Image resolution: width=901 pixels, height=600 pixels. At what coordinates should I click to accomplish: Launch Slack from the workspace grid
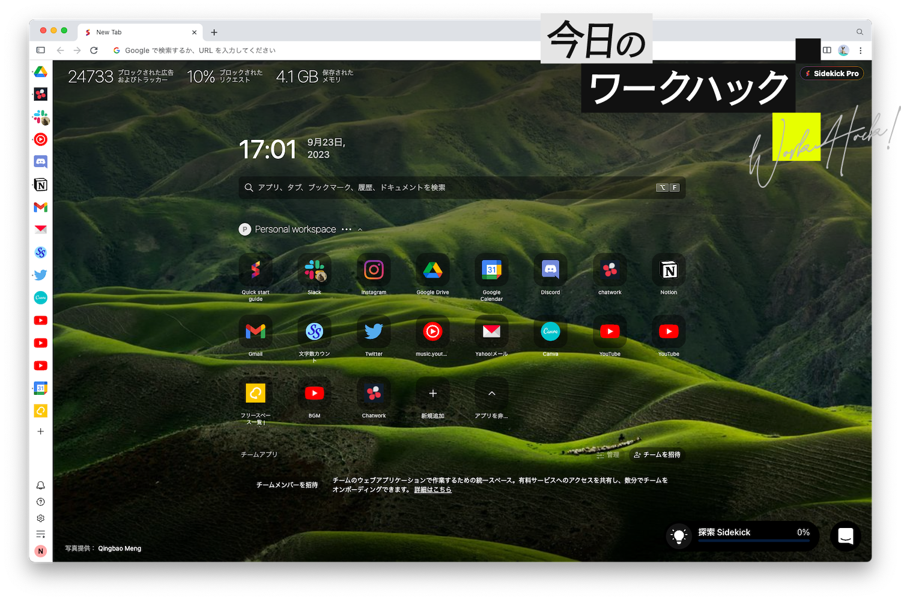(x=314, y=271)
